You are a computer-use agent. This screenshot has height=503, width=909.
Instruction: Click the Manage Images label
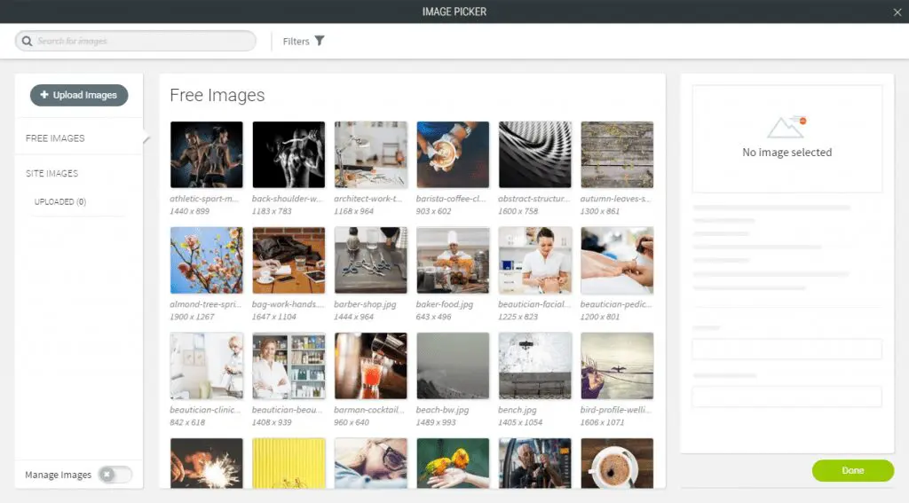[x=58, y=475]
